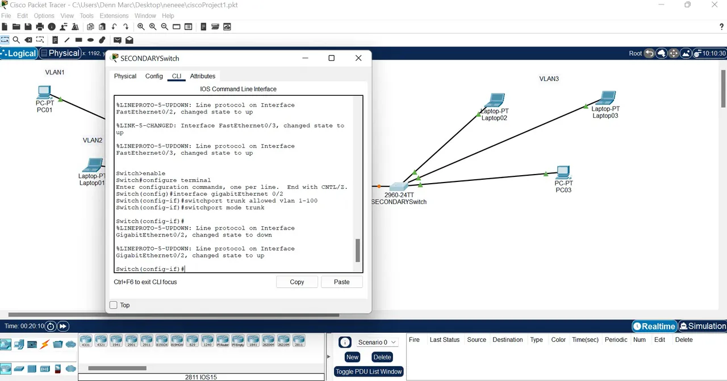Click the Open file folder icon
The height and width of the screenshot is (381, 727).
click(16, 27)
